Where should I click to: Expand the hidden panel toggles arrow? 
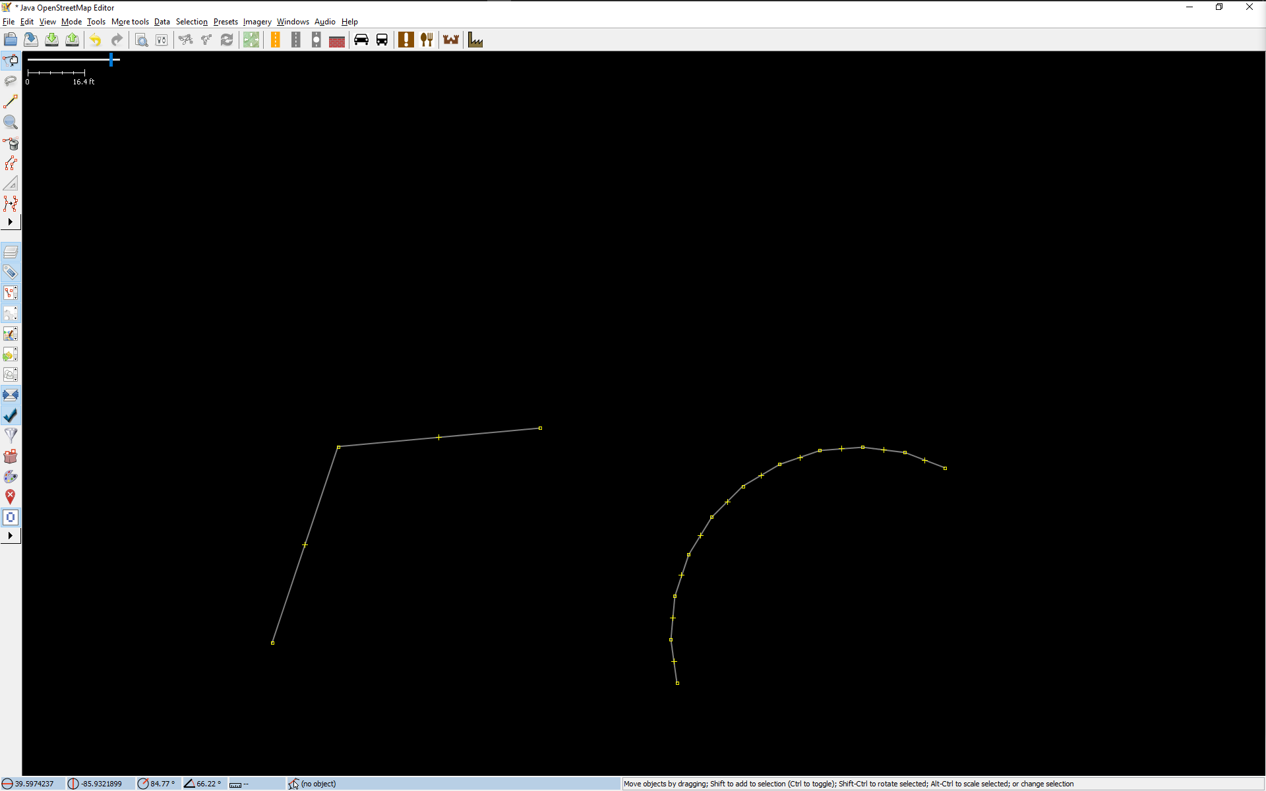click(x=11, y=536)
